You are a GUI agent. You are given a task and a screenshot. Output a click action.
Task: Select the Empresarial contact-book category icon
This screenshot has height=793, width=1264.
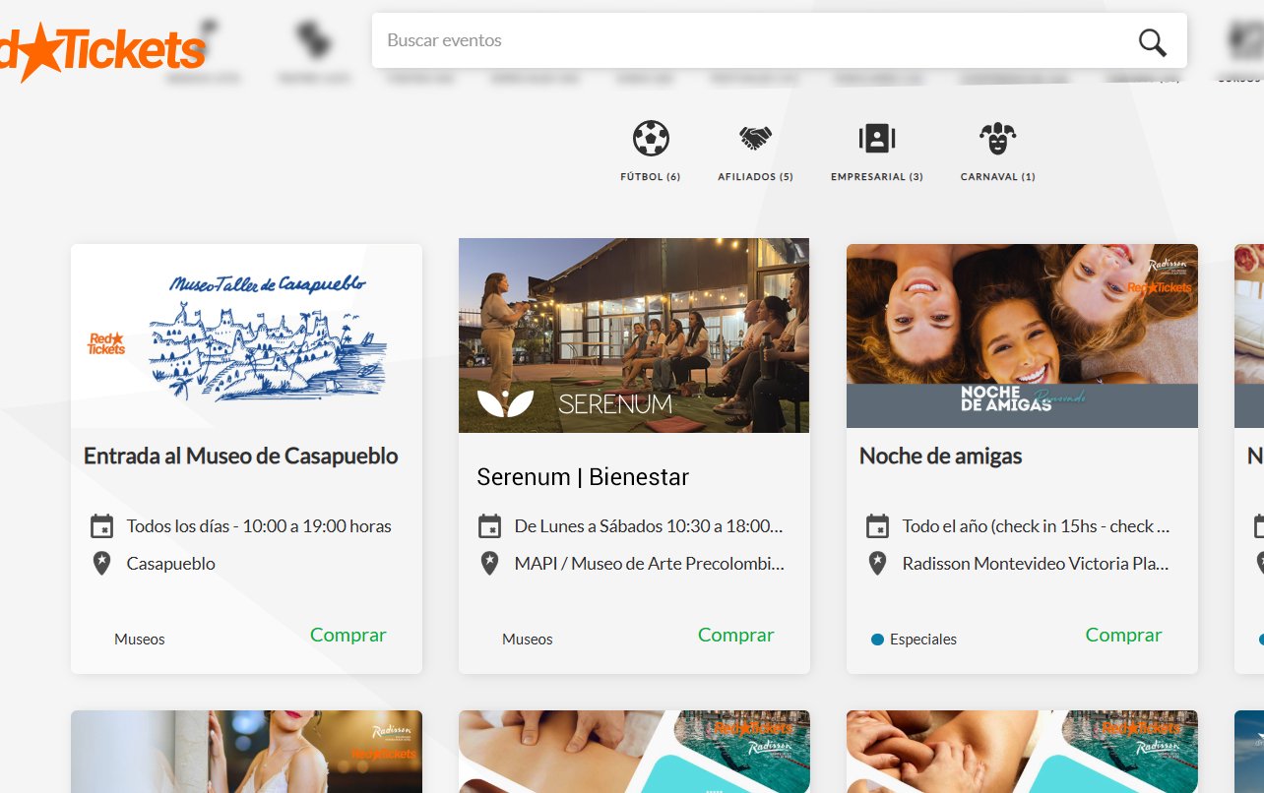(x=876, y=138)
